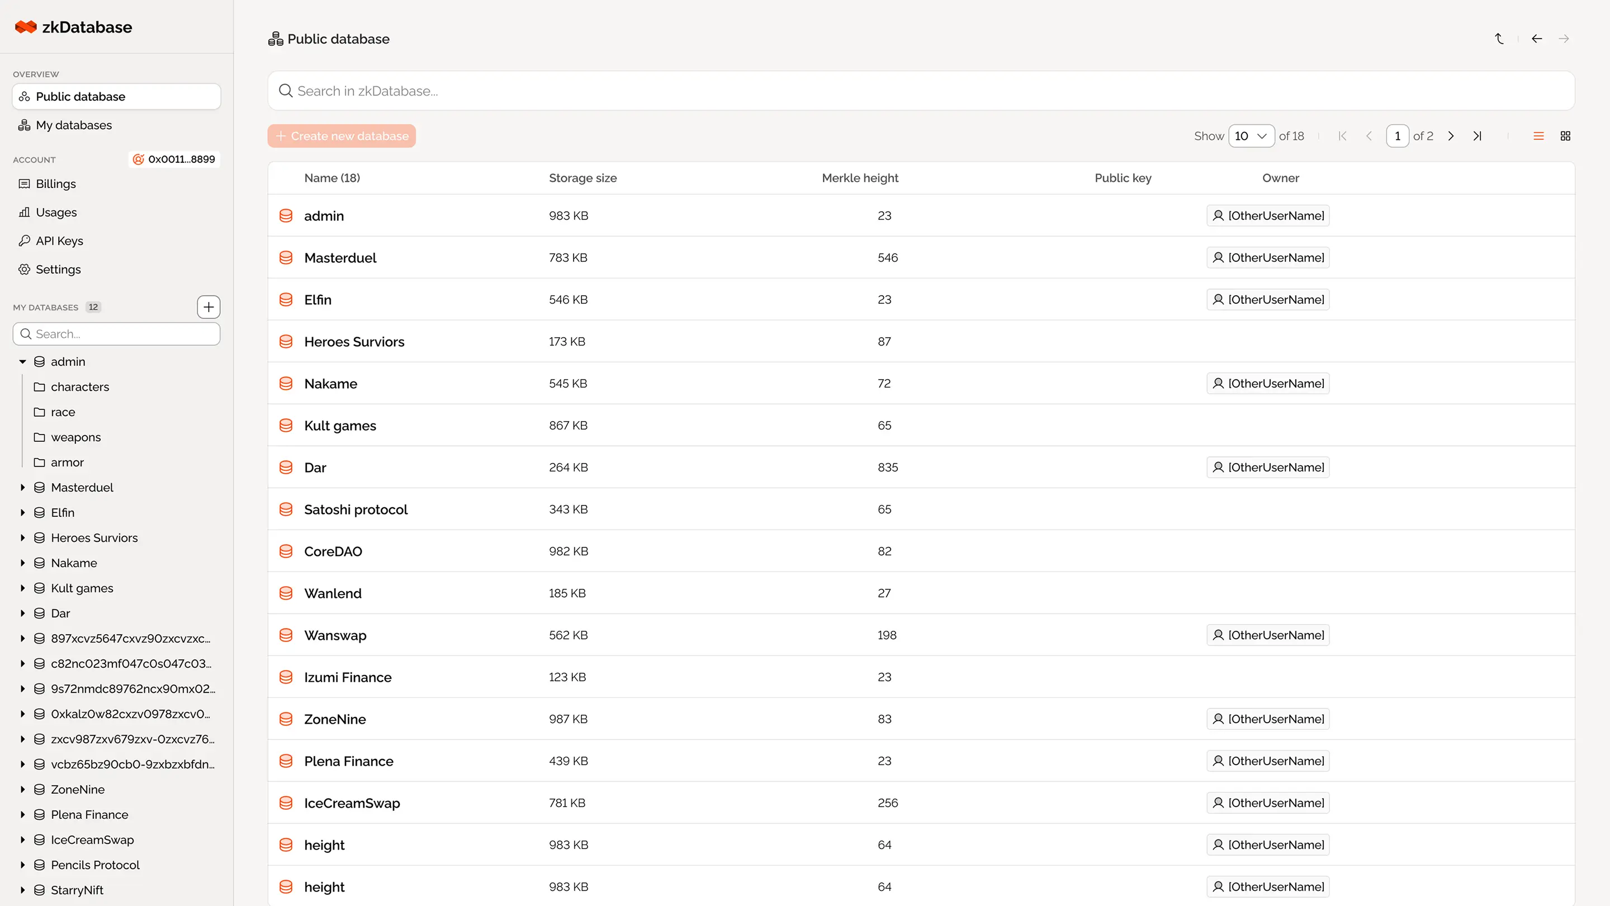Expand Nakame in sidebar tree
1610x906 pixels.
[22, 563]
